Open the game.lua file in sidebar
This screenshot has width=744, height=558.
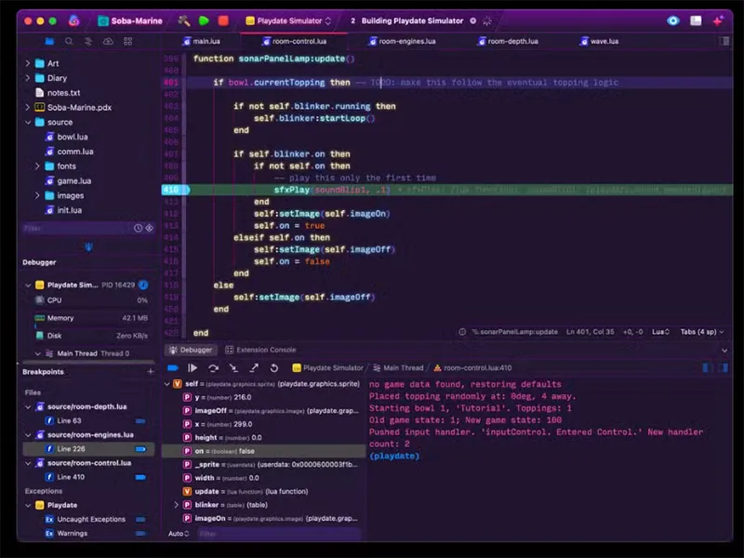coord(73,180)
